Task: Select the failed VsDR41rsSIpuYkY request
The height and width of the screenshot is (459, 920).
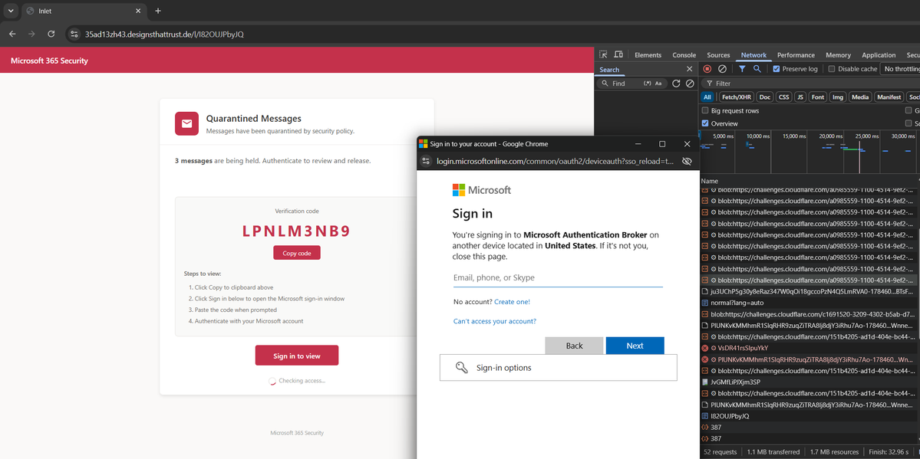Action: pyautogui.click(x=810, y=348)
